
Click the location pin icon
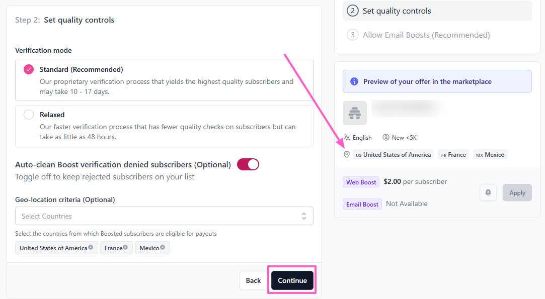click(x=347, y=154)
